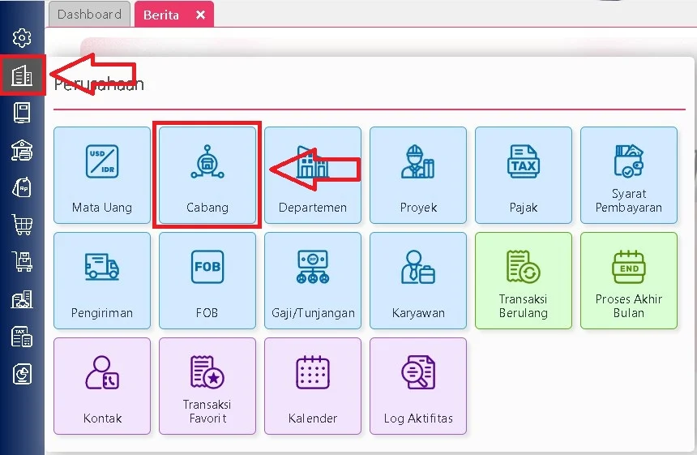This screenshot has height=455, width=697.
Task: Open the Mata Uang tile
Action: tap(102, 175)
